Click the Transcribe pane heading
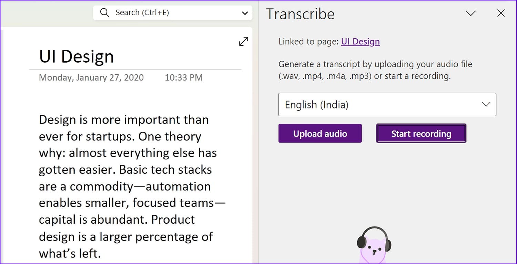Image resolution: width=517 pixels, height=264 pixels. coord(300,14)
